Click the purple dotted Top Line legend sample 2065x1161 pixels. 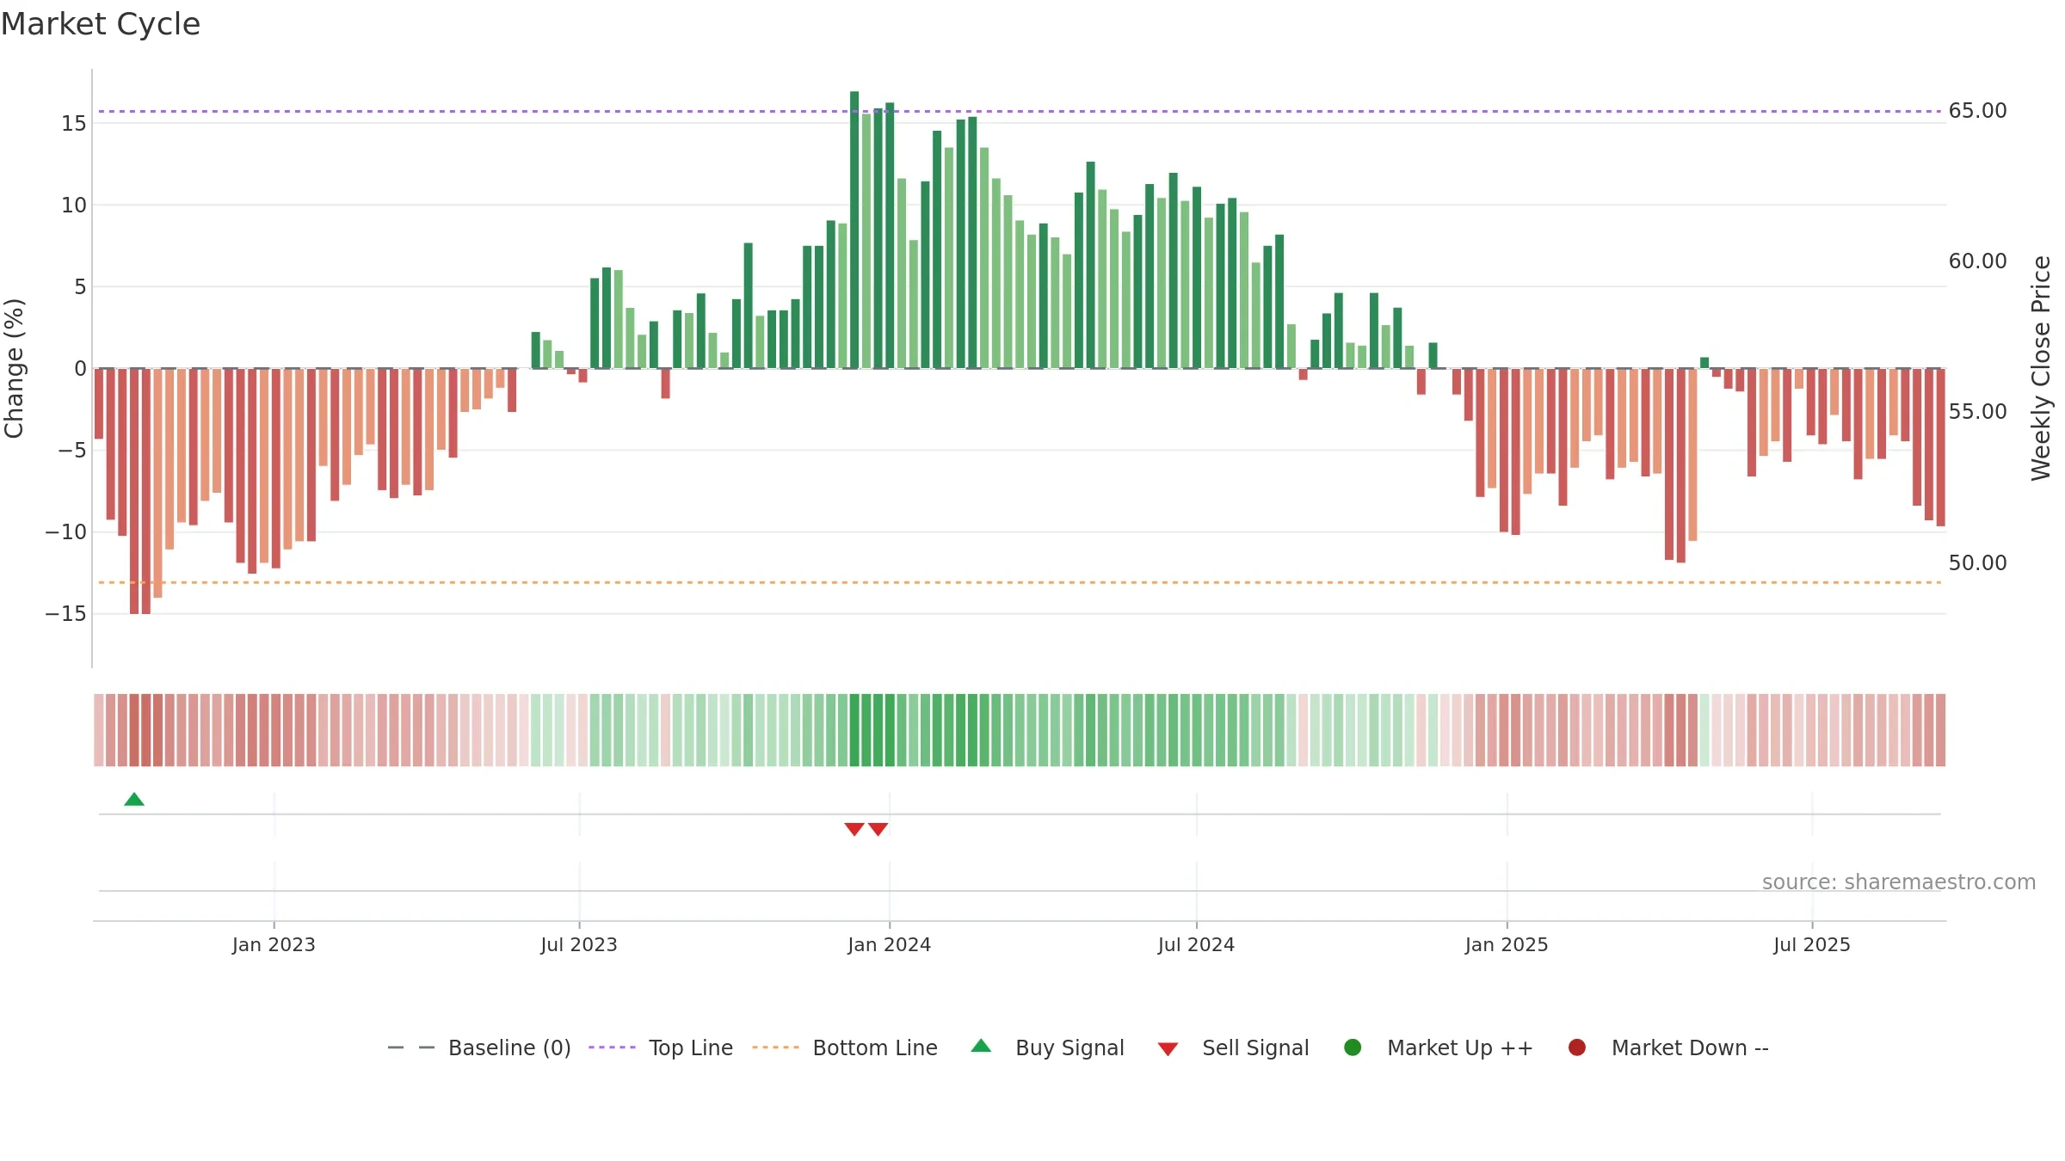(612, 1047)
